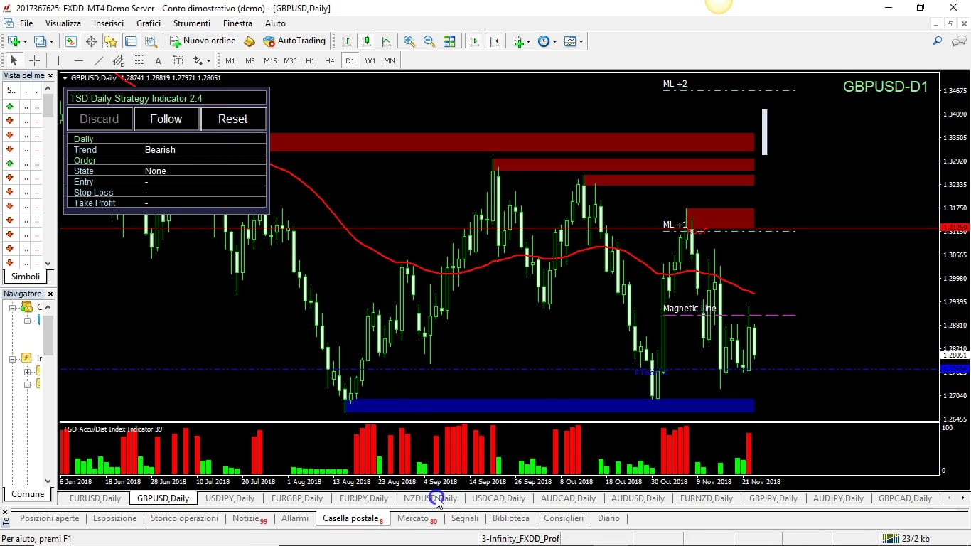Open the Strategy Tester icon

click(151, 41)
